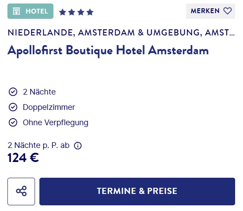243x211 pixels.
Task: Click the 124 € price
Action: 23,158
